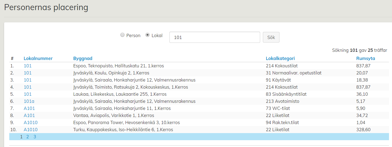Viewport: 392px width, 147px height.
Task: Open the 101a room link
Action: click(29, 101)
